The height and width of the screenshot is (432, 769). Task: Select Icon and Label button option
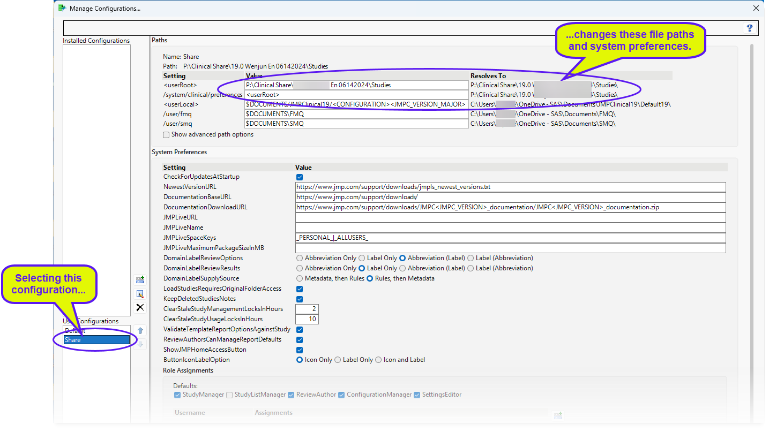378,360
